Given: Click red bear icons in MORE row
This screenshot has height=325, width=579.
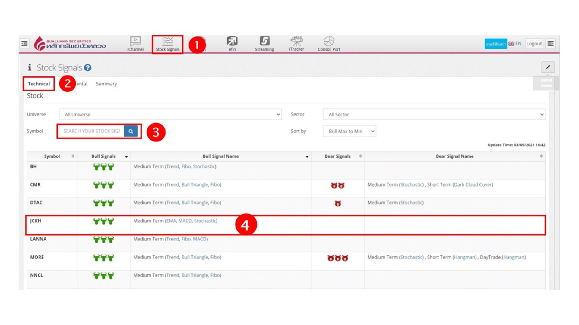Looking at the screenshot, I should (338, 258).
